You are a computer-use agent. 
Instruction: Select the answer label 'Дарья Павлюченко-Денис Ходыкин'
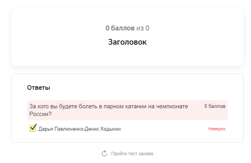[80, 129]
